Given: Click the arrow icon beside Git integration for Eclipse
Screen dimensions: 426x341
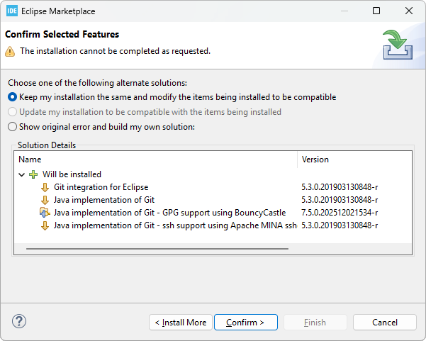Looking at the screenshot, I should [x=45, y=187].
